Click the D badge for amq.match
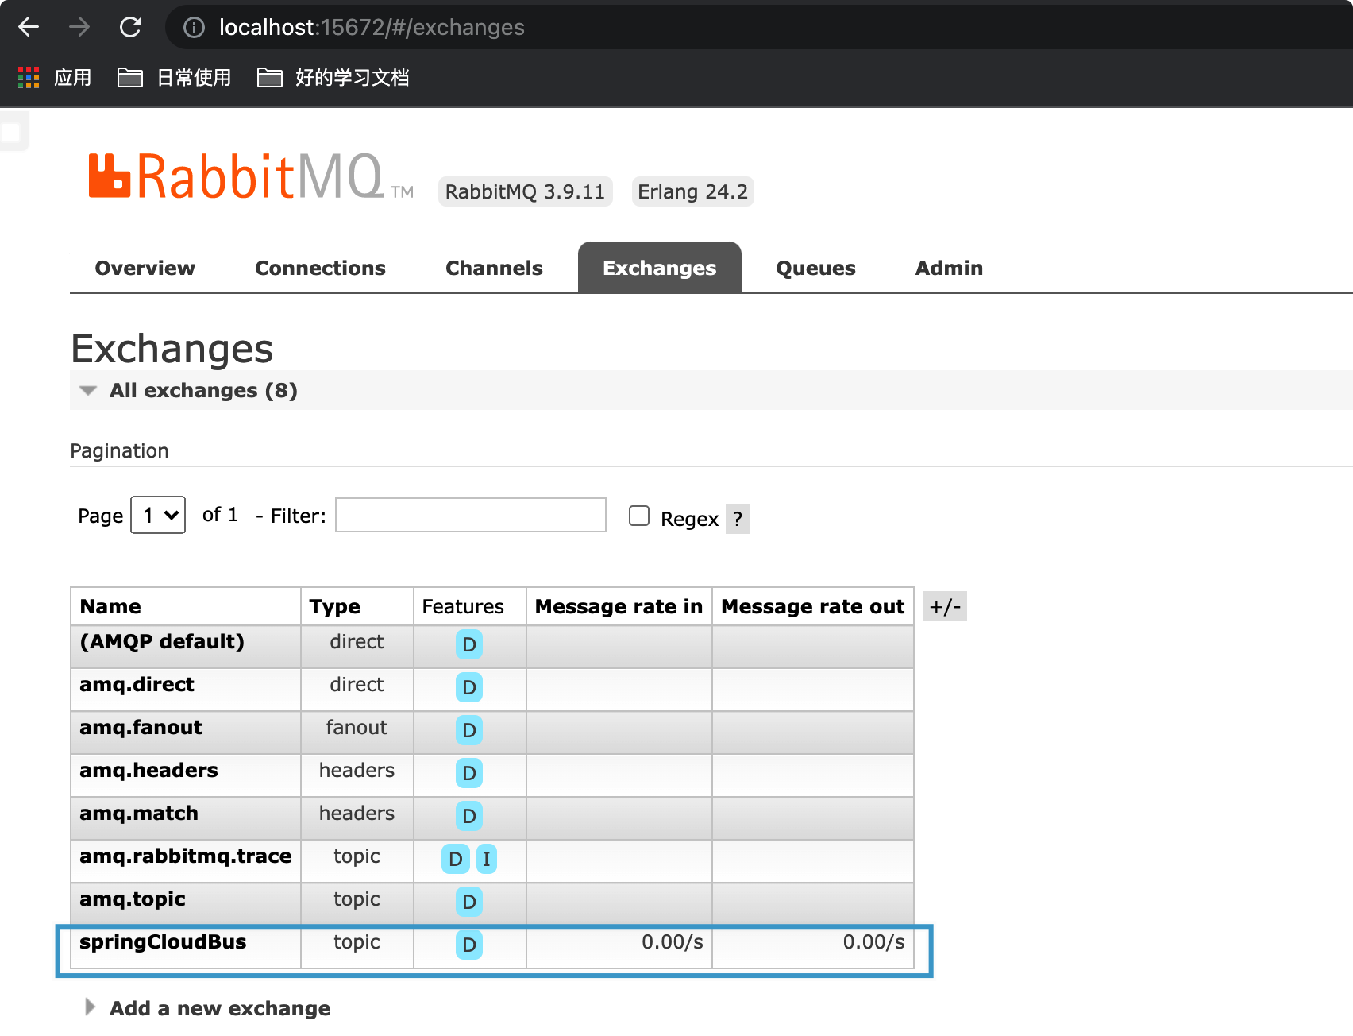Image resolution: width=1353 pixels, height=1036 pixels. (x=469, y=816)
